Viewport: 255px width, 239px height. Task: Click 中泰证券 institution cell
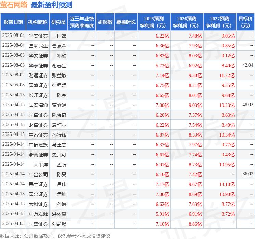coord(38,135)
